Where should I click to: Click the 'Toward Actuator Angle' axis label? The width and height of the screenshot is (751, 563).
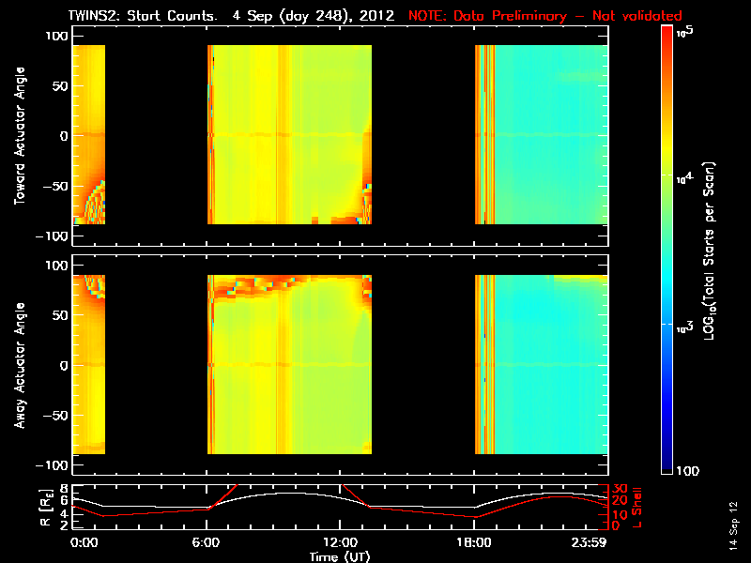pos(19,136)
